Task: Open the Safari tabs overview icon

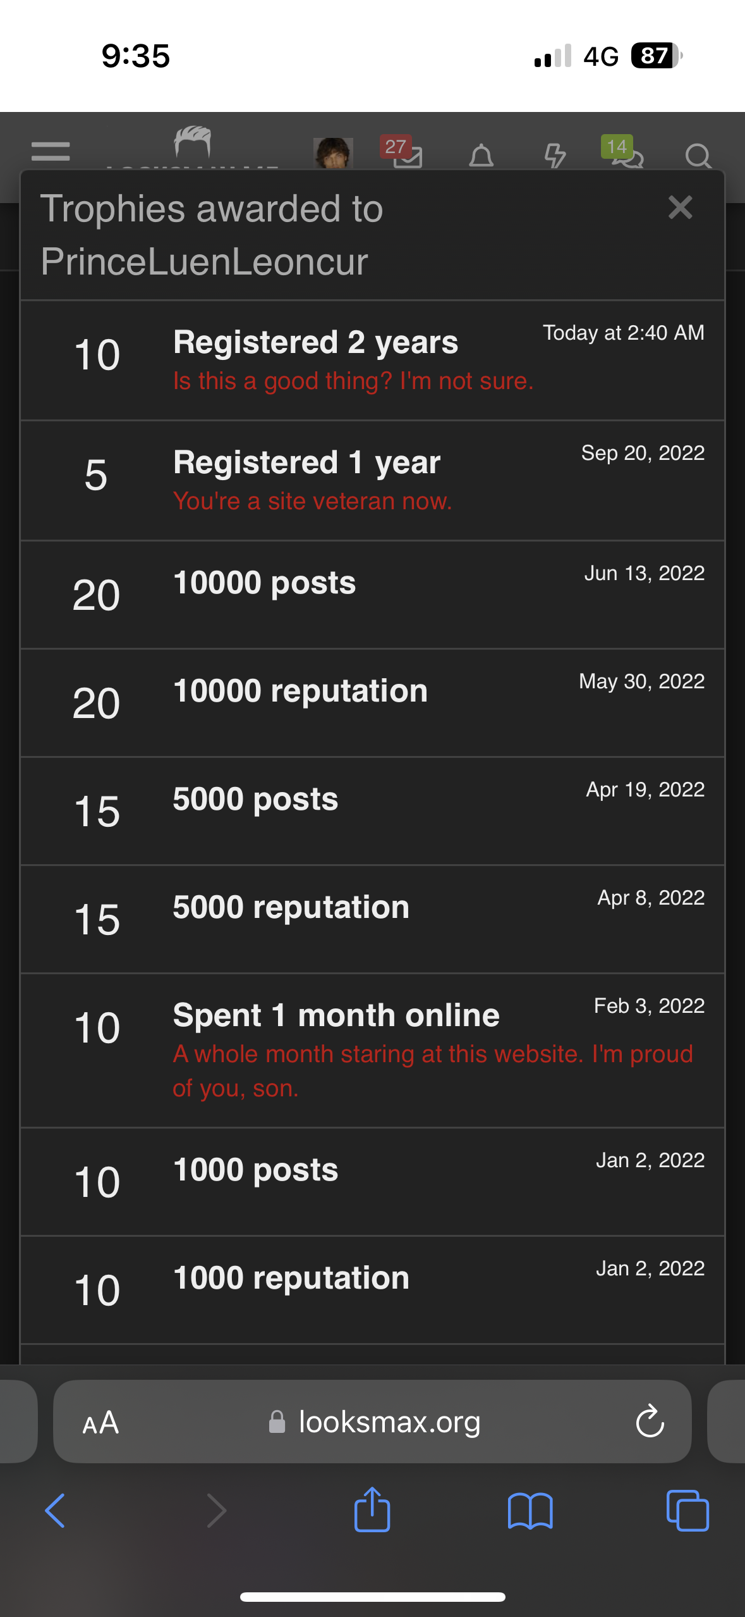Action: click(687, 1511)
